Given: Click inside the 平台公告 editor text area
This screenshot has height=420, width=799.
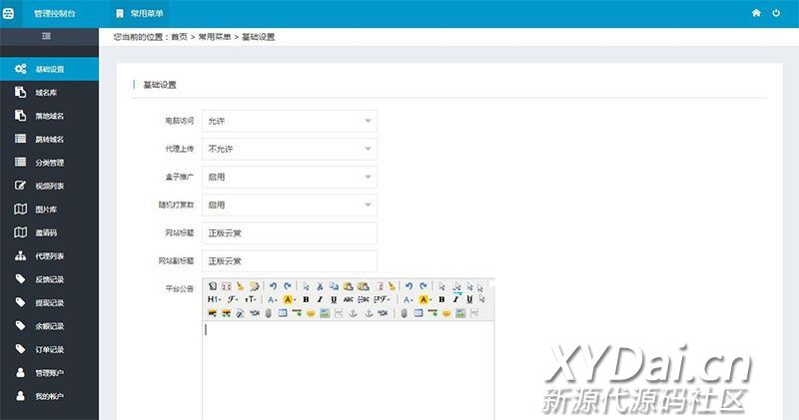Looking at the screenshot, I should click(x=348, y=371).
